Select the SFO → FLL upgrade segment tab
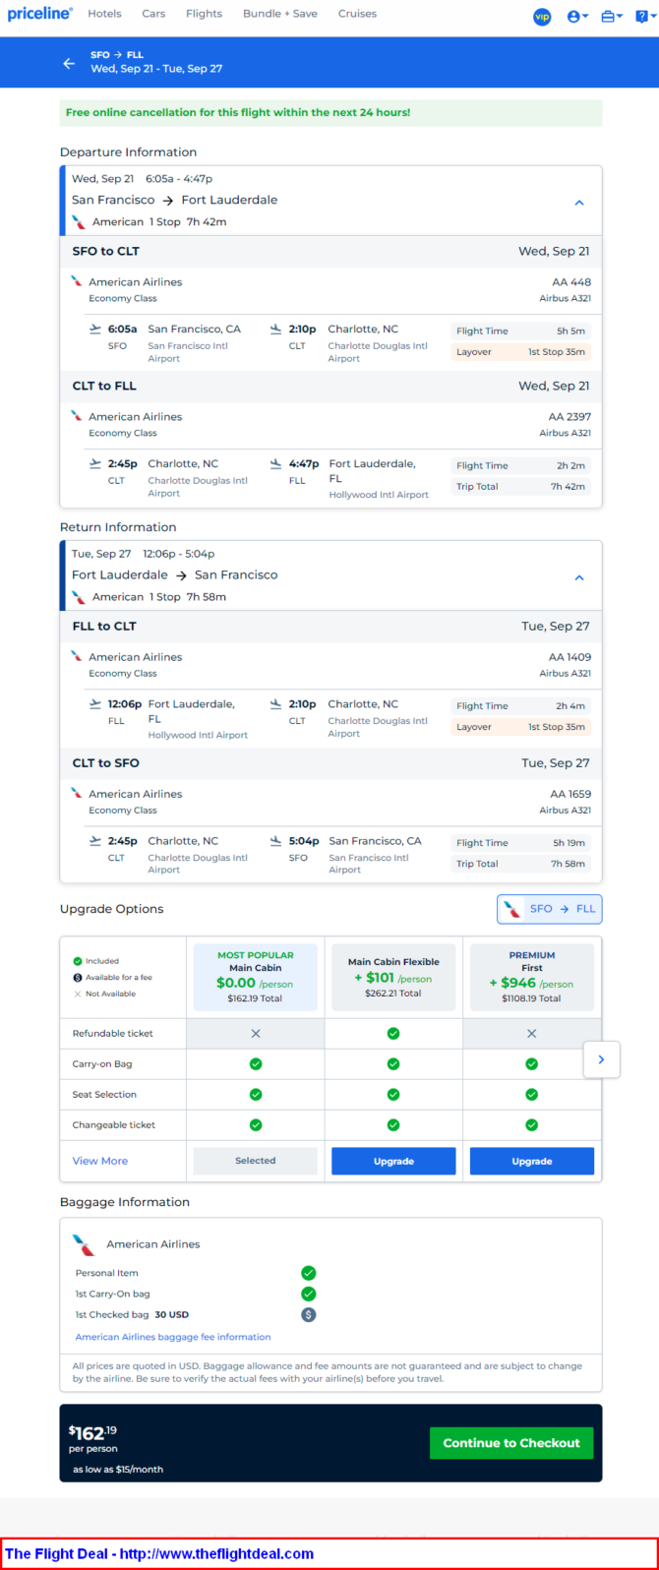Viewport: 659px width, 1570px height. [549, 909]
